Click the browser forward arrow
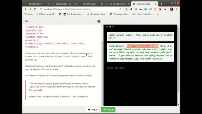 [30, 9]
